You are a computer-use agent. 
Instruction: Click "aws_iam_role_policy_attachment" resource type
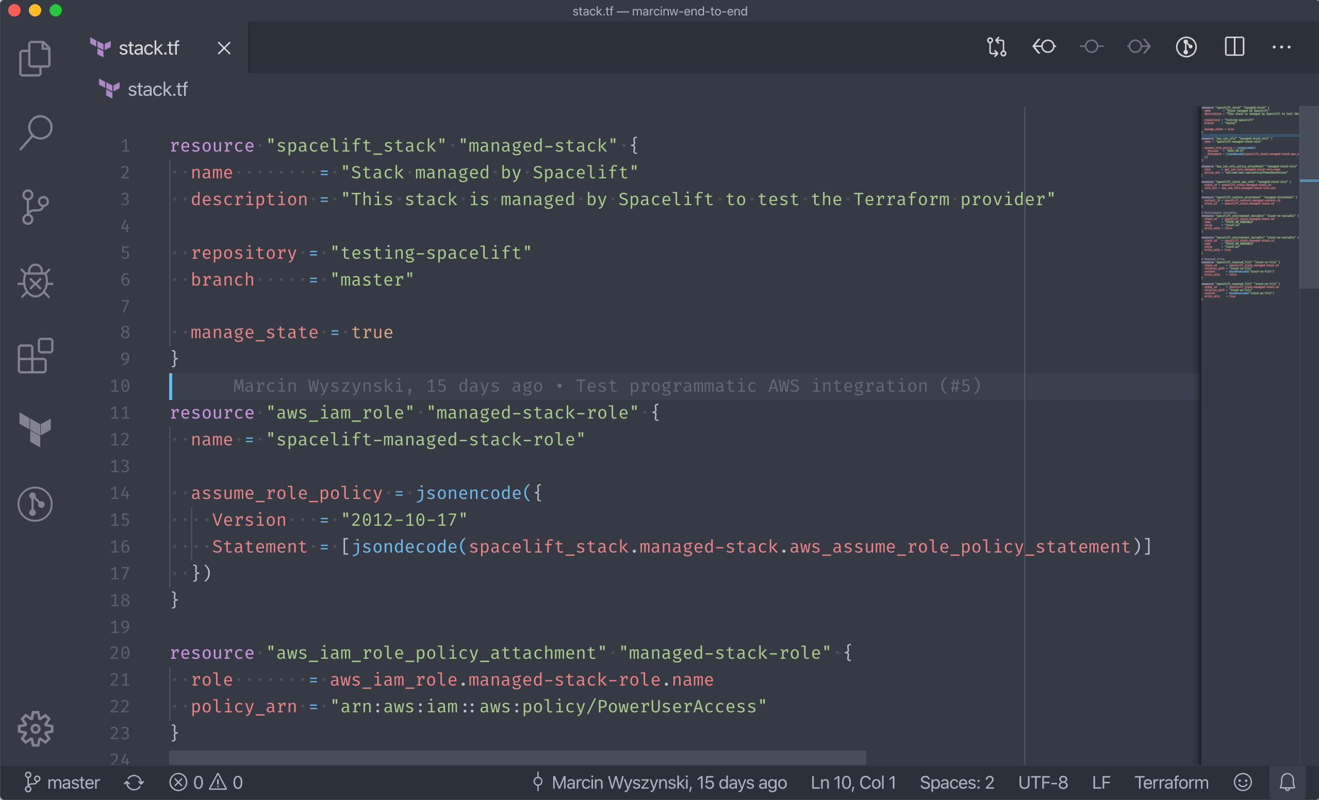436,653
